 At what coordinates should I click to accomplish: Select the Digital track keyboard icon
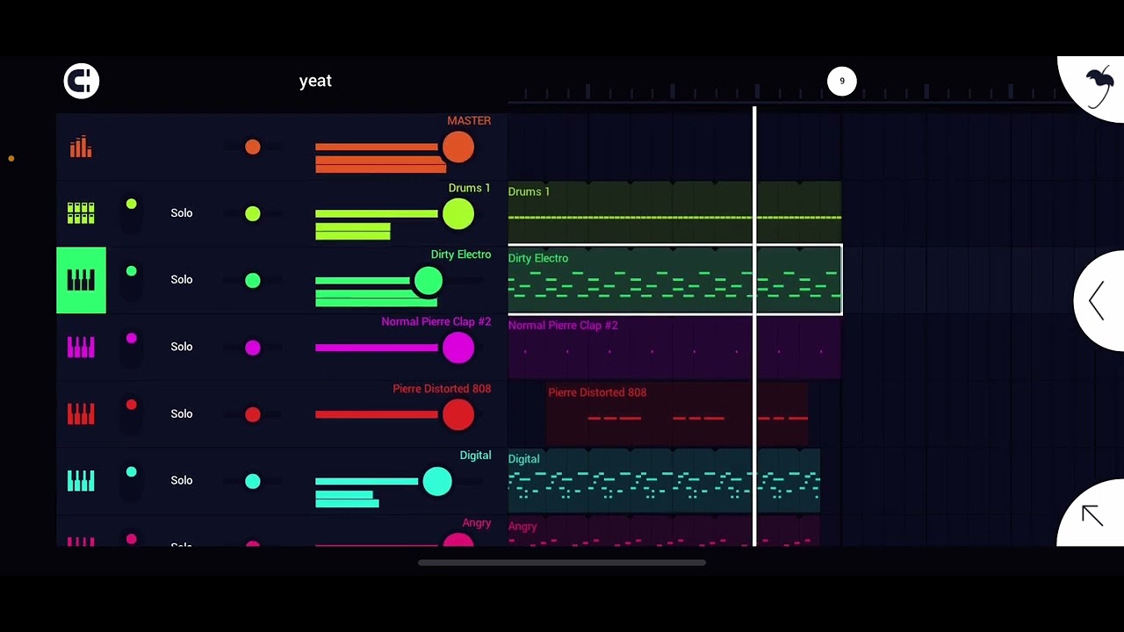tap(81, 480)
